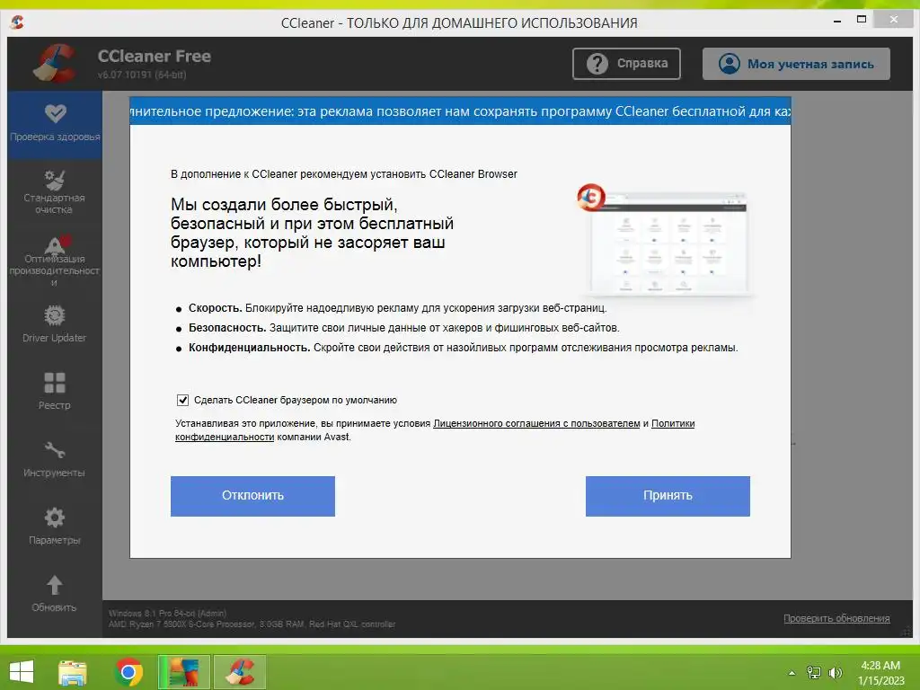Maximize the CCleaner window
The image size is (920, 690).
tap(862, 20)
